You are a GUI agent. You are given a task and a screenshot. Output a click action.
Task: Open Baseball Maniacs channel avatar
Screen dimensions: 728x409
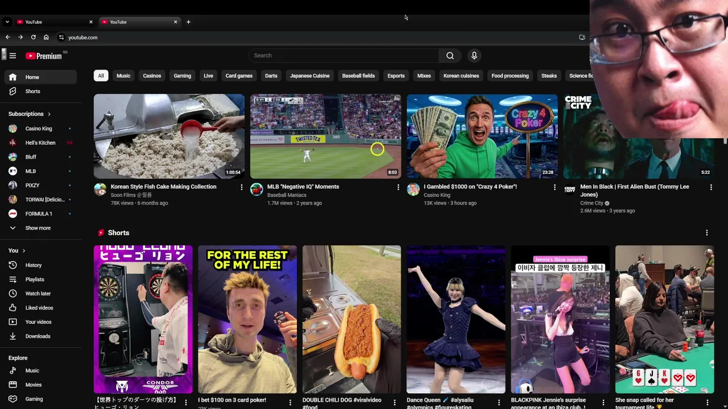coord(257,189)
